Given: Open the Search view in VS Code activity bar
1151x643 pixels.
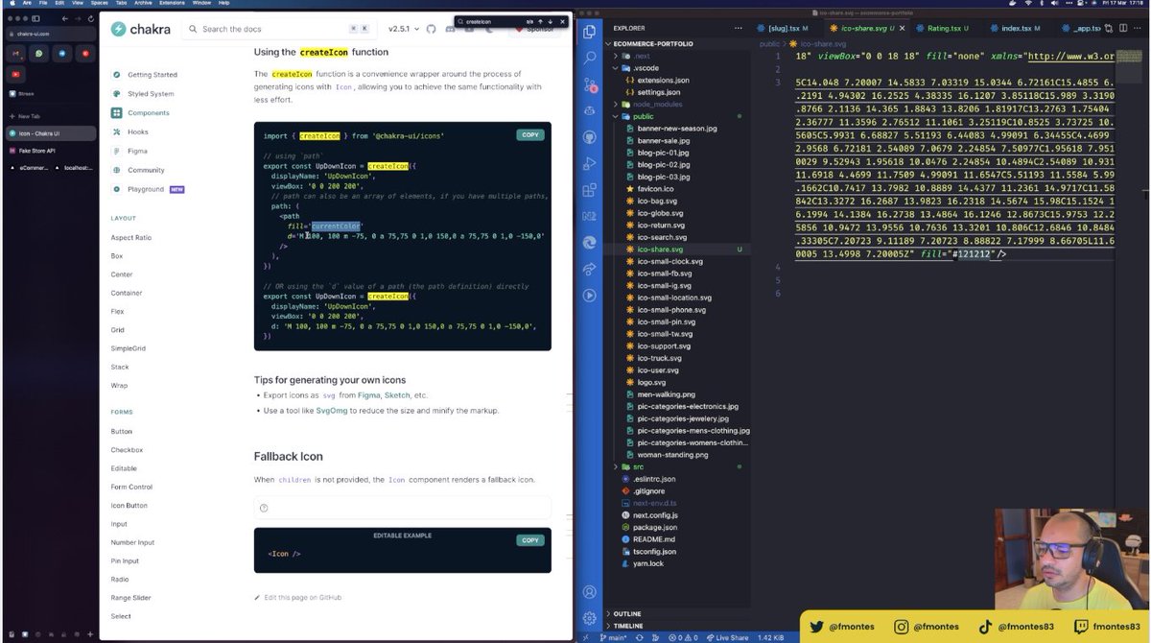Looking at the screenshot, I should click(590, 59).
